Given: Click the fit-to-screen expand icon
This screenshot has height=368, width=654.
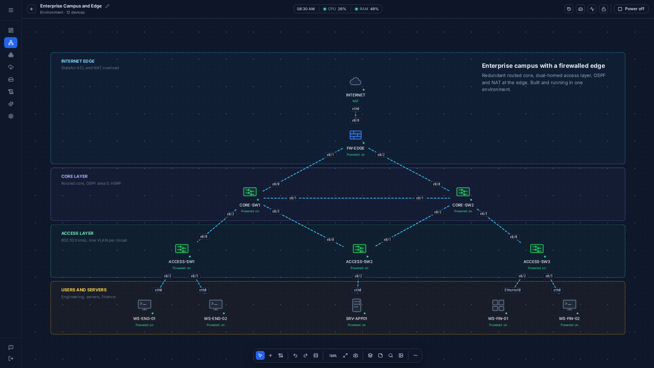Looking at the screenshot, I should tap(345, 355).
